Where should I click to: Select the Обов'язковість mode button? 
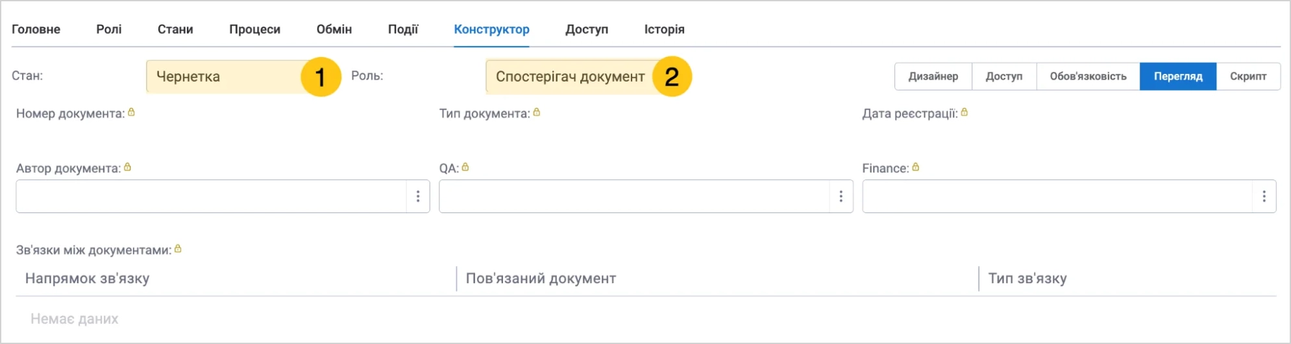(x=1088, y=76)
